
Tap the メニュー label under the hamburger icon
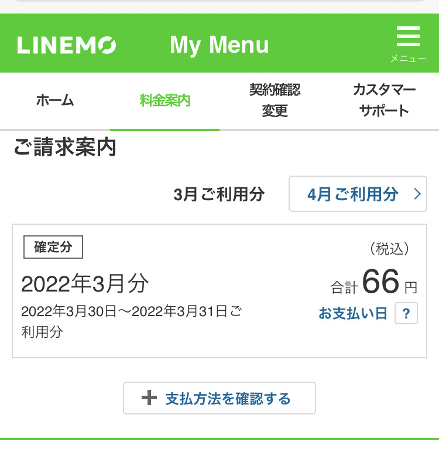(408, 59)
